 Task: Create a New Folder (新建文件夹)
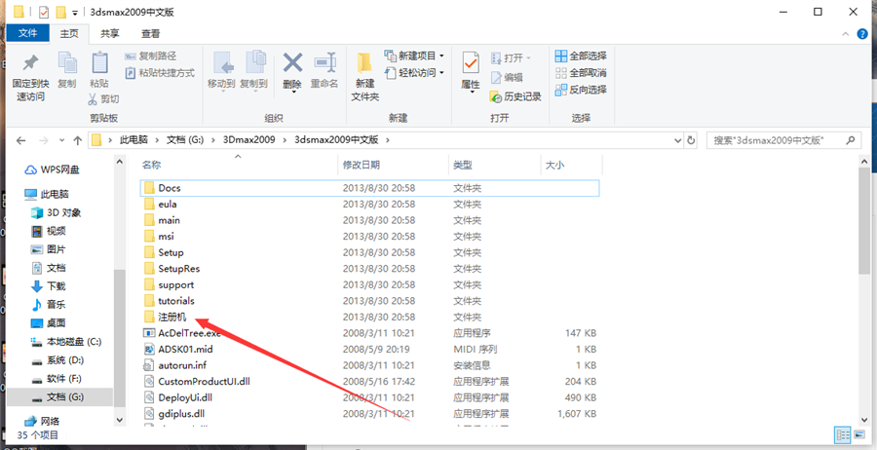(364, 77)
